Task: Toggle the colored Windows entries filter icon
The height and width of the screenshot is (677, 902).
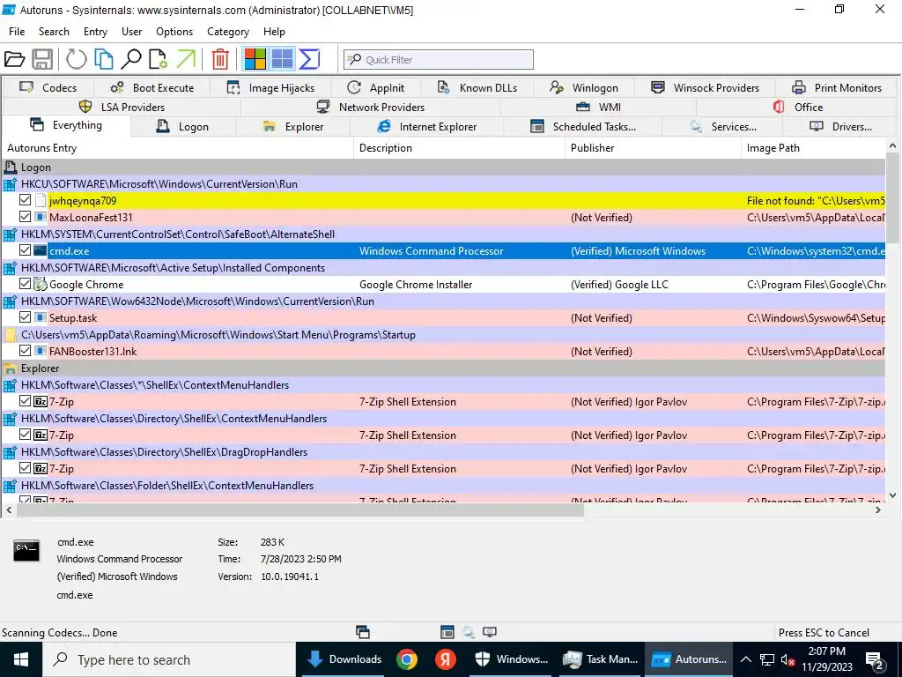Action: point(255,59)
